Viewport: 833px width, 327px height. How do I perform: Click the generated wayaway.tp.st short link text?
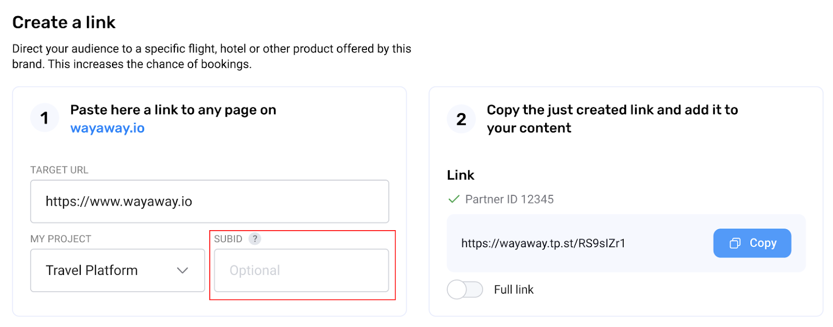tap(543, 243)
